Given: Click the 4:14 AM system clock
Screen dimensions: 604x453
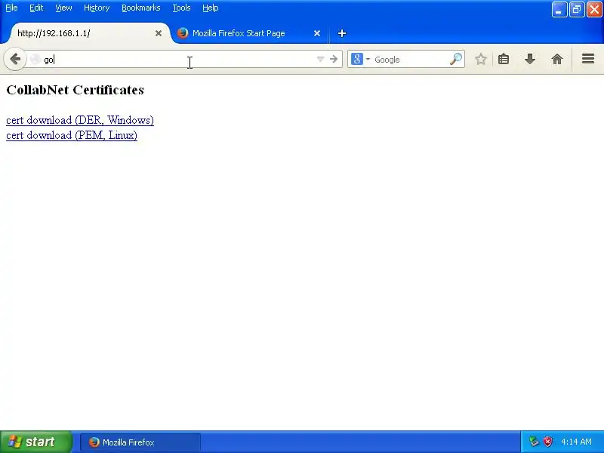Looking at the screenshot, I should (x=576, y=442).
